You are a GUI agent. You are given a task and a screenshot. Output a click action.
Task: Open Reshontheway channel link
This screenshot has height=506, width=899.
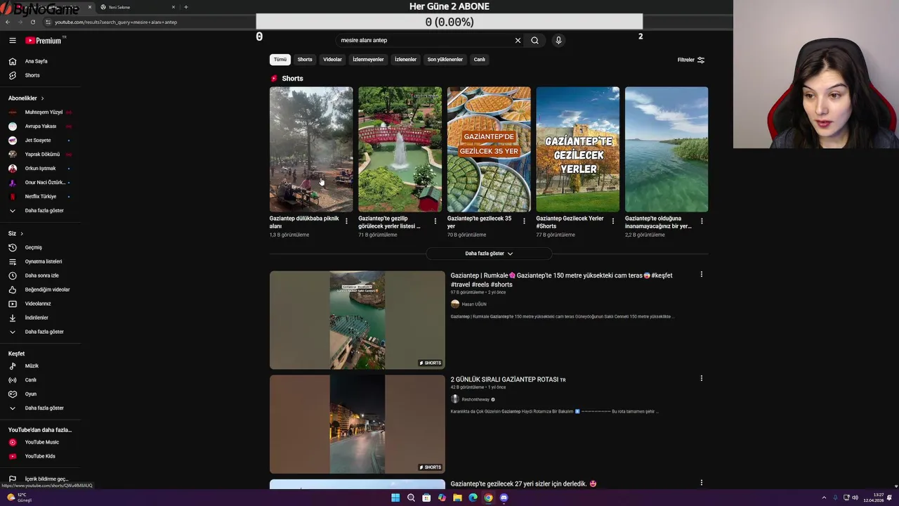tap(475, 400)
